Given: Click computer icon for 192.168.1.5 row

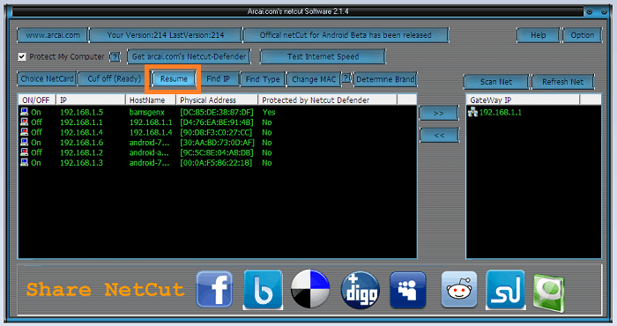Looking at the screenshot, I should 25,112.
